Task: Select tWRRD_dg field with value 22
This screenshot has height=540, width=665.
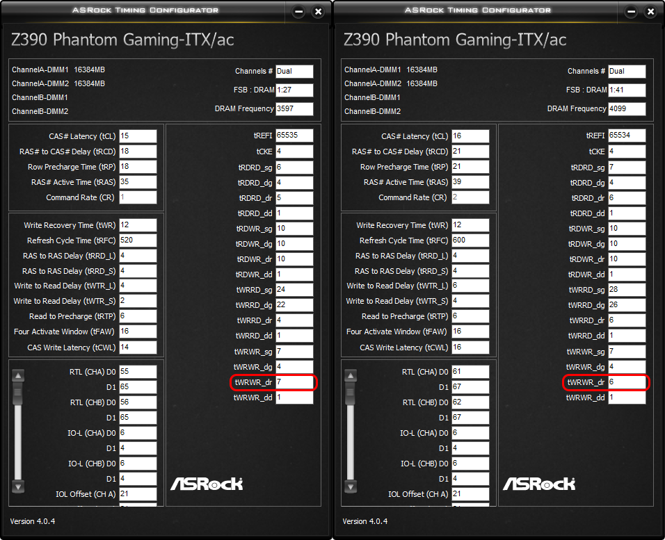Action: pyautogui.click(x=294, y=305)
